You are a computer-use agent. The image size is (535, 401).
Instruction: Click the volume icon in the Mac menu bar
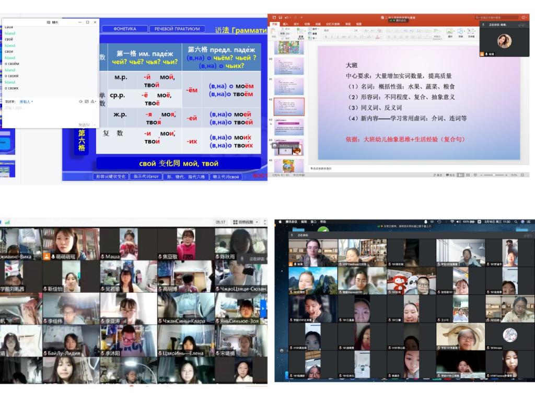(458, 222)
